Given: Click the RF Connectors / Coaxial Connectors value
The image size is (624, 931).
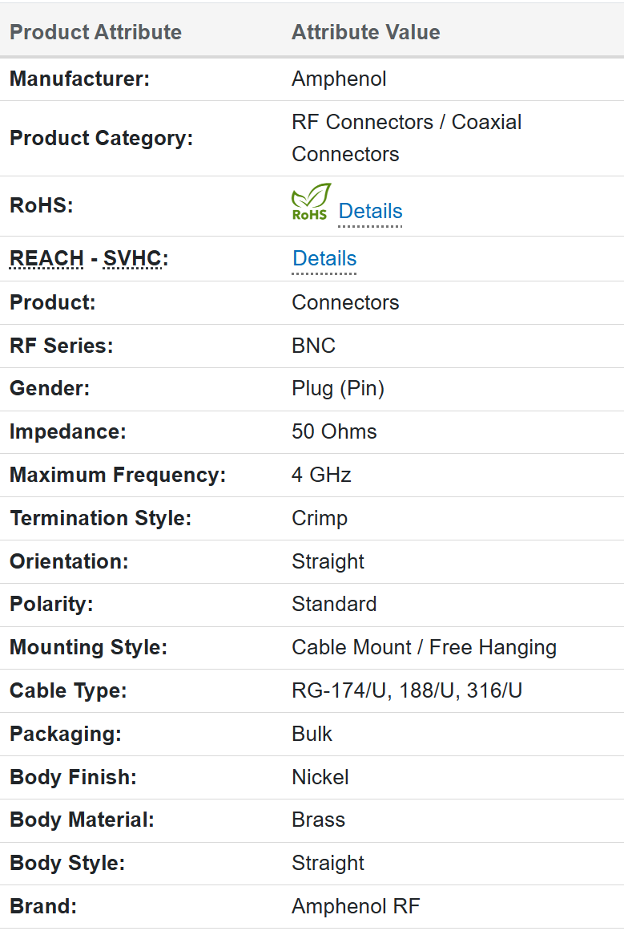Looking at the screenshot, I should (x=406, y=138).
